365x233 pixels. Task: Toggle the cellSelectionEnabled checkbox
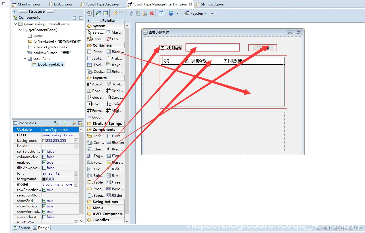[x=44, y=152]
